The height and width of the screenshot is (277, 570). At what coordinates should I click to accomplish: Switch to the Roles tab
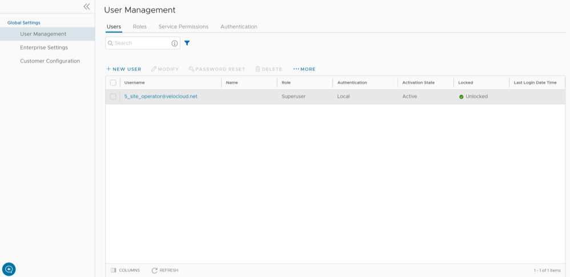[x=140, y=27]
